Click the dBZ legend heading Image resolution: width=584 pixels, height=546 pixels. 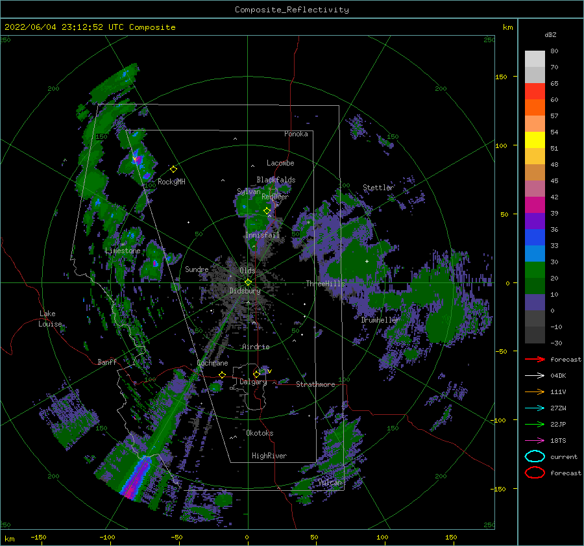pyautogui.click(x=550, y=34)
